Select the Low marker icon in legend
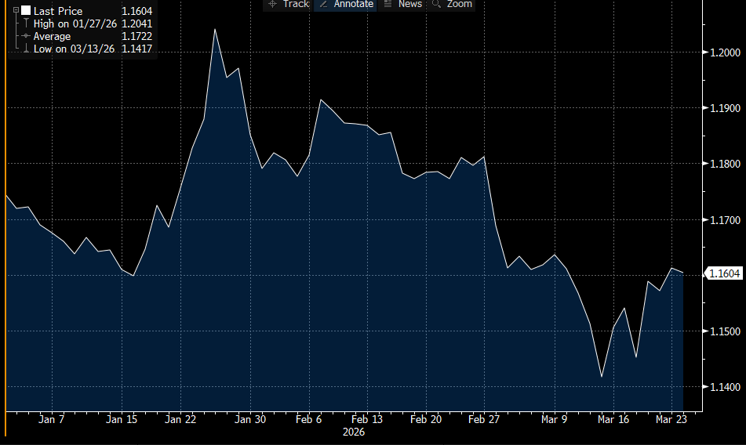Viewport: 746px width, 445px height. [26, 49]
